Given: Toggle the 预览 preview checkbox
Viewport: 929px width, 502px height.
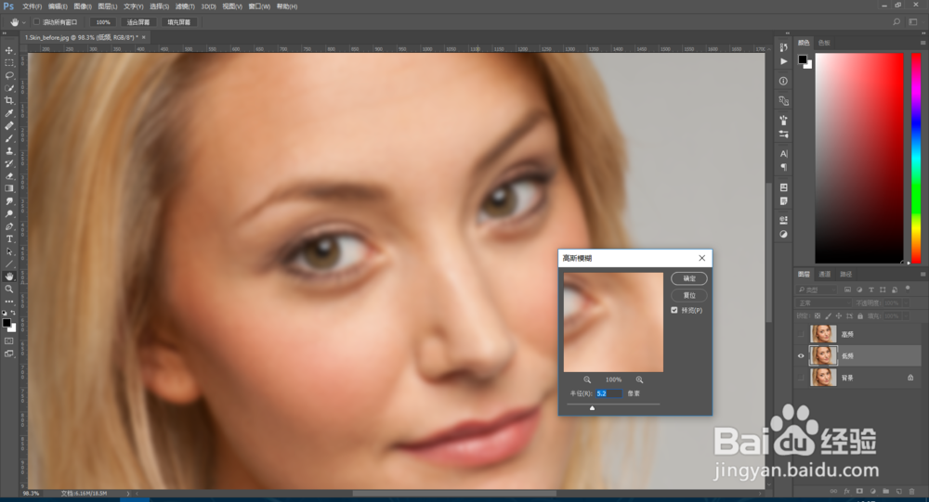Looking at the screenshot, I should click(x=674, y=310).
